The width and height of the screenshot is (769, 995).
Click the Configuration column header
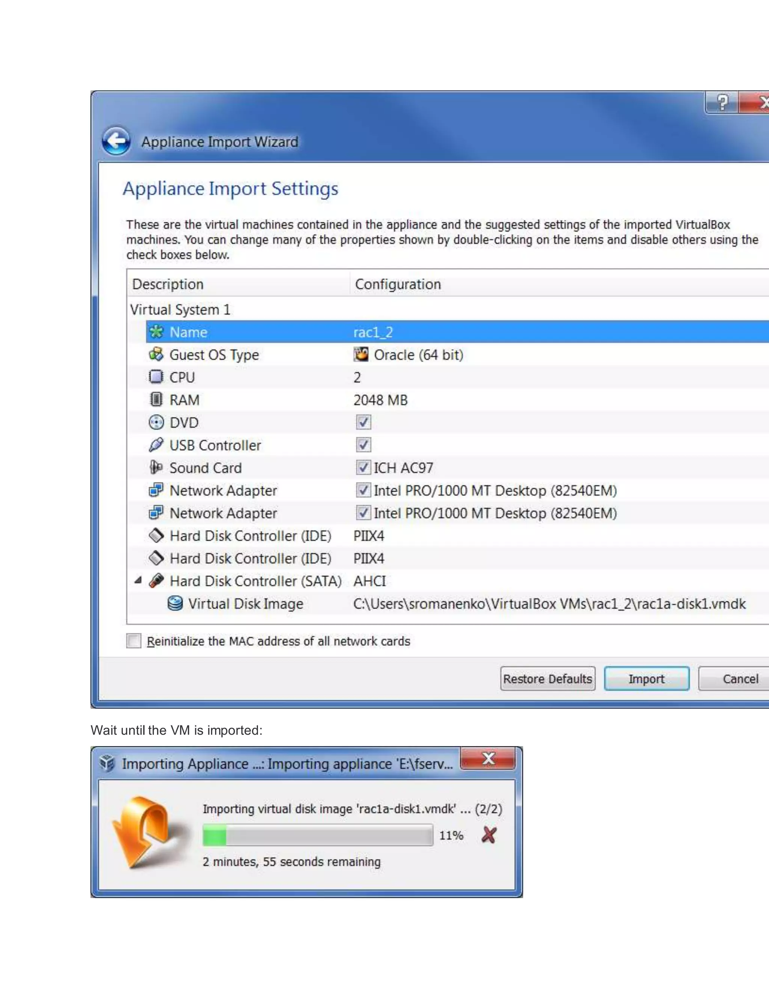(560, 284)
